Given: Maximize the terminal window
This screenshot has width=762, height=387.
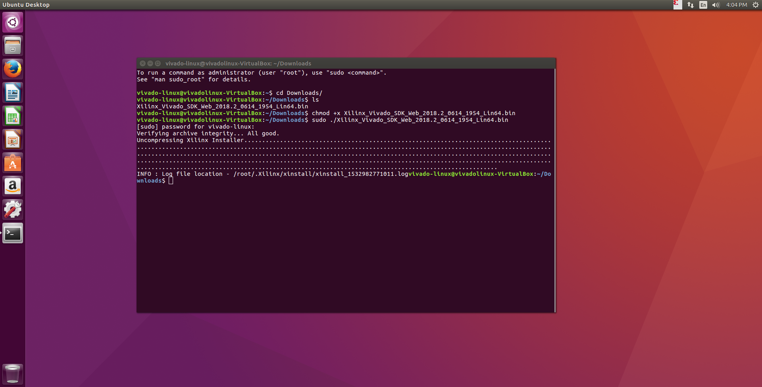Looking at the screenshot, I should pyautogui.click(x=158, y=64).
